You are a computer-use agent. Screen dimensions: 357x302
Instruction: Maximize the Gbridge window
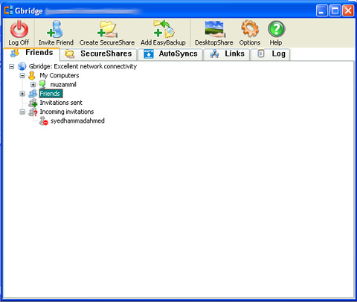pos(335,10)
